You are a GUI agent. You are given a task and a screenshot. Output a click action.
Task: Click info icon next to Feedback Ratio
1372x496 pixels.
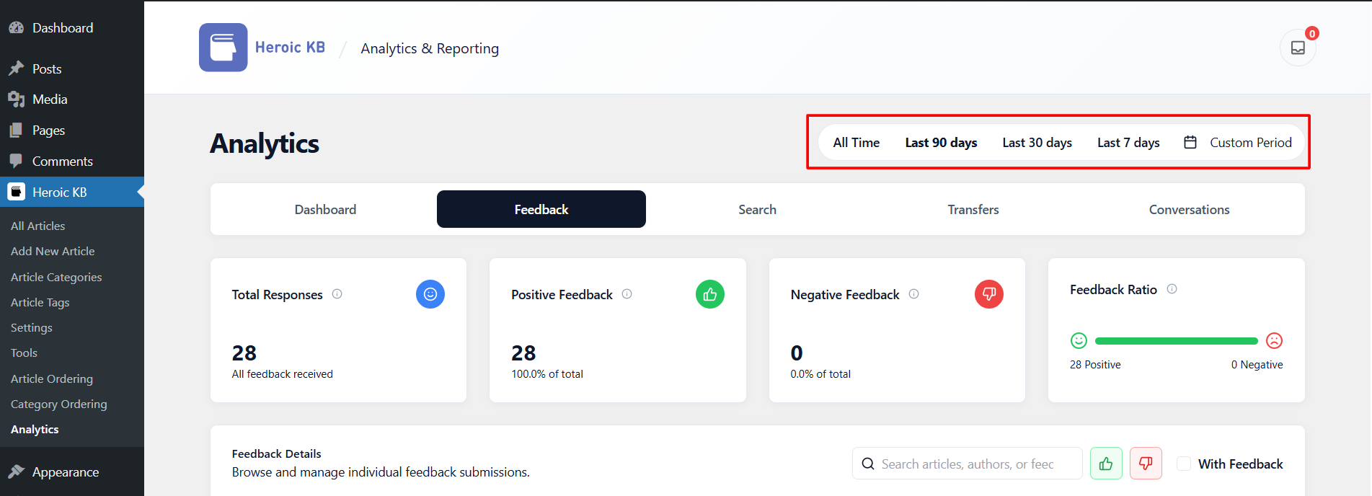[x=1172, y=288]
